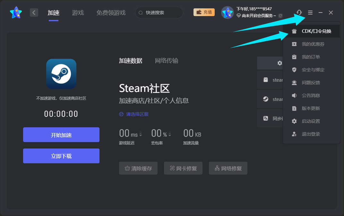Open 我的订单 menu entry

click(311, 57)
